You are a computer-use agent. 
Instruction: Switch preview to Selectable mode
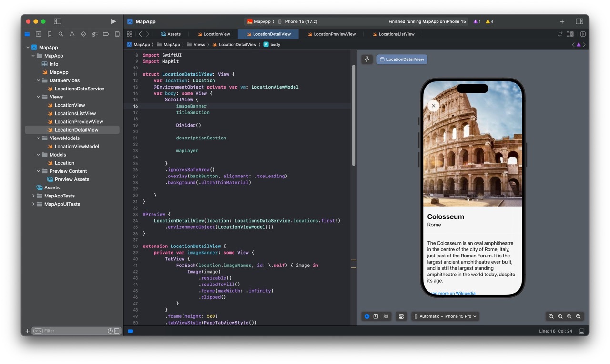(376, 316)
